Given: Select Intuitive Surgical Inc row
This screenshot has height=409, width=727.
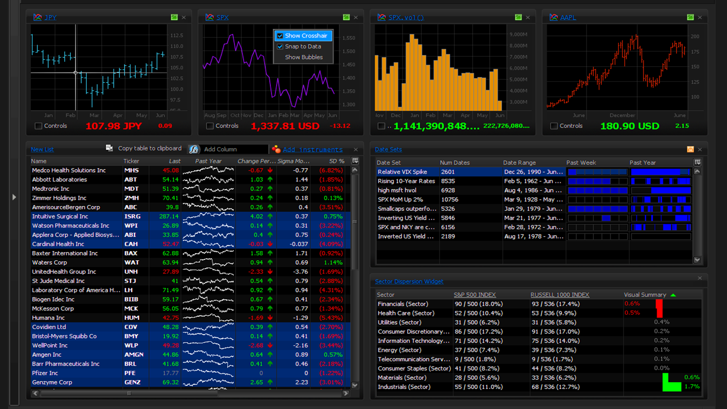Looking at the screenshot, I should (x=190, y=217).
